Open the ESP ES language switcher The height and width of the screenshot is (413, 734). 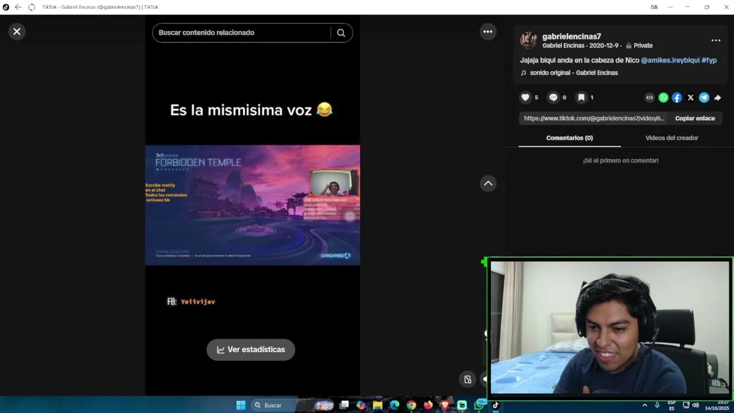coord(671,405)
